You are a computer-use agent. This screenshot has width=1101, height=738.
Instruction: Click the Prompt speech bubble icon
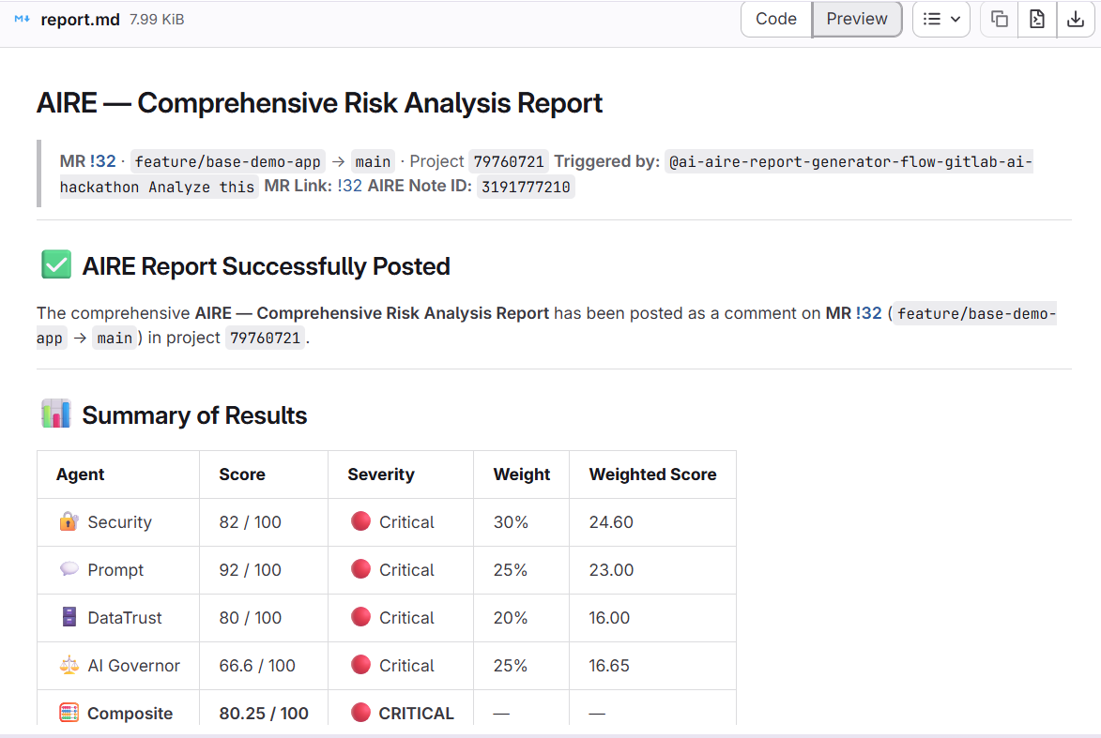coord(69,569)
